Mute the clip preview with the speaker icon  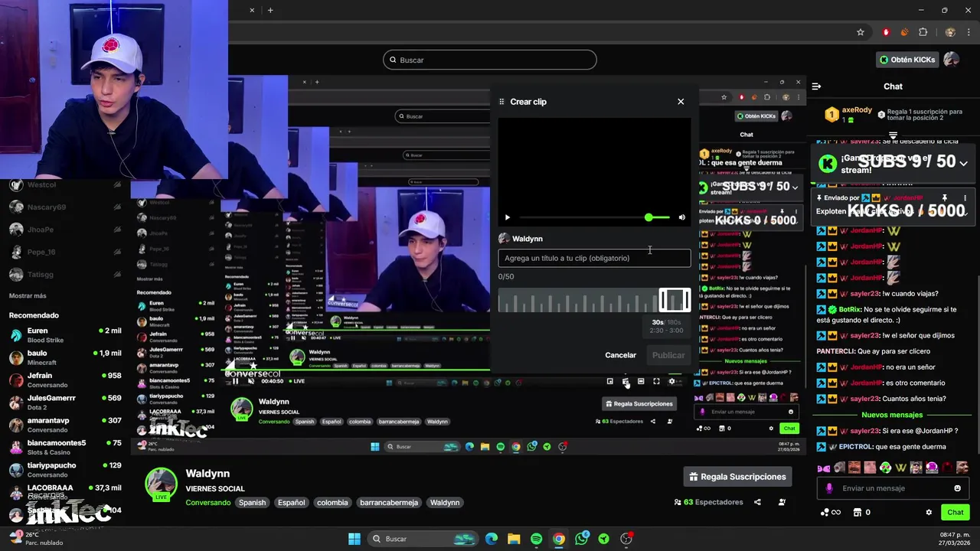pos(682,217)
